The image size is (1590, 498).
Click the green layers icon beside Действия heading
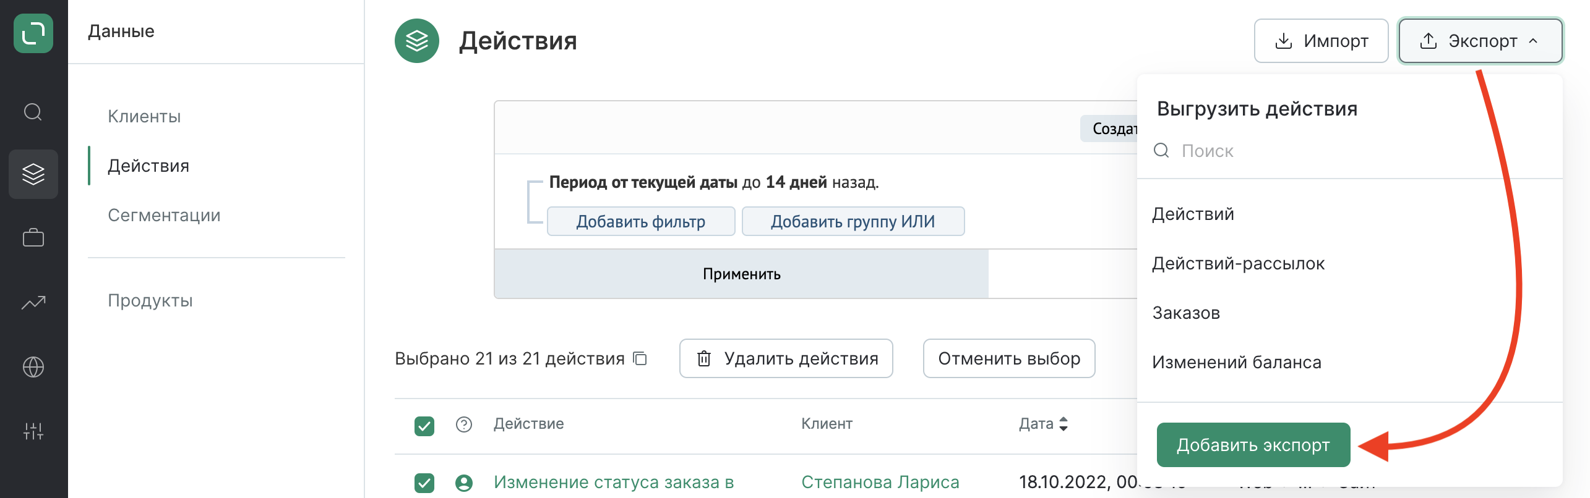(417, 41)
